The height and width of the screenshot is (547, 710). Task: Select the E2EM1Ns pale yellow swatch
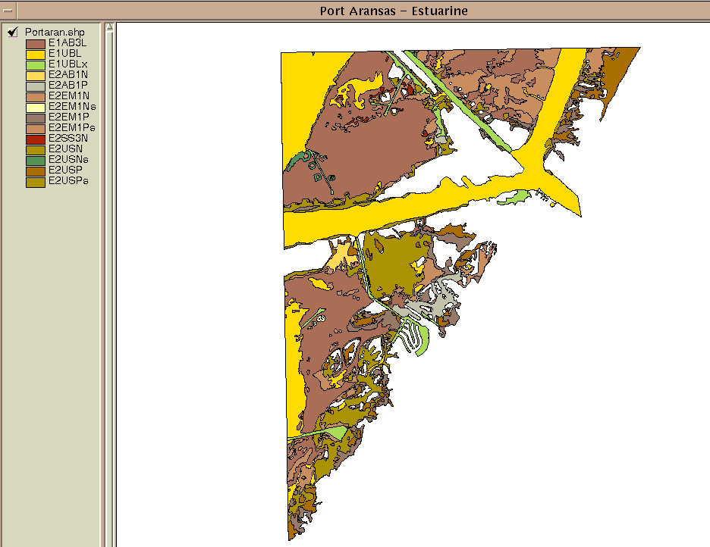36,108
